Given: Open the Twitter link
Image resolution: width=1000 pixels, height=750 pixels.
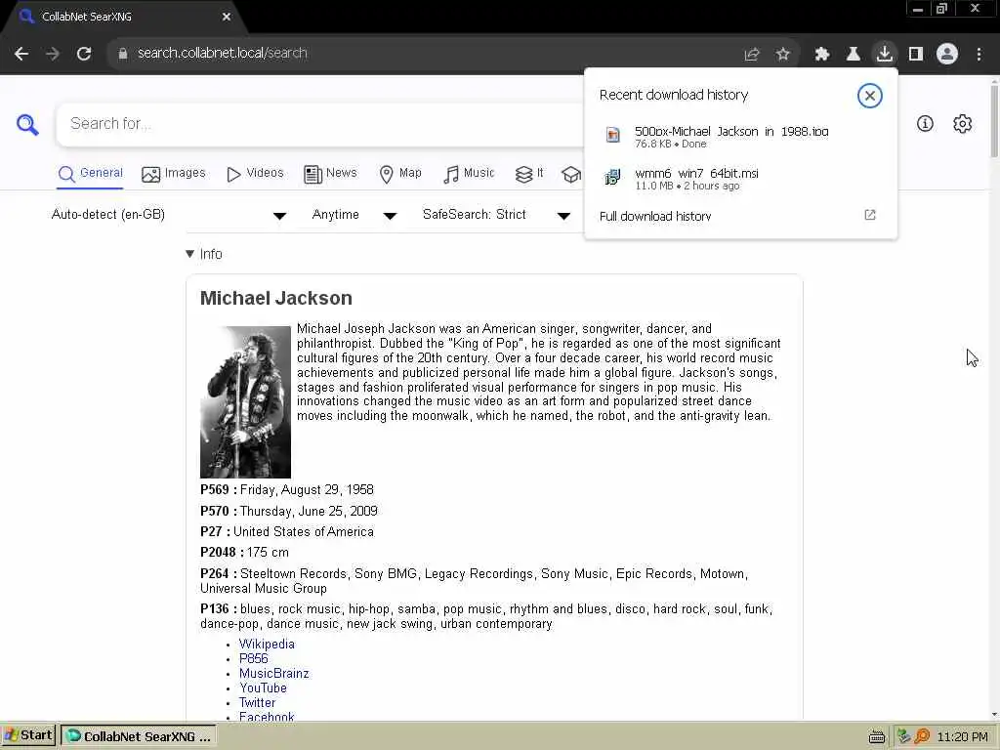Looking at the screenshot, I should coord(257,703).
